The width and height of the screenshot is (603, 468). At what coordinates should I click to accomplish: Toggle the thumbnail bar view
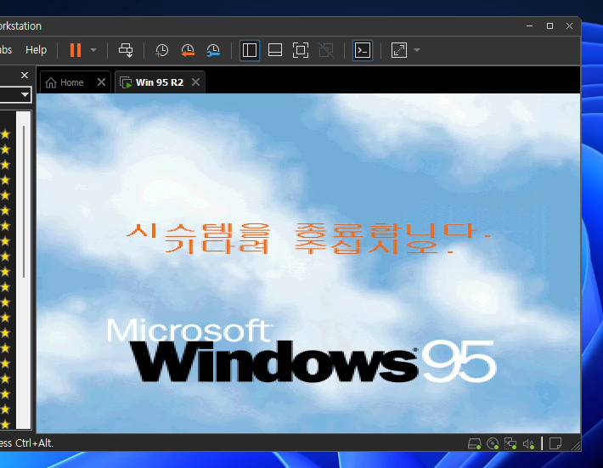[x=275, y=50]
